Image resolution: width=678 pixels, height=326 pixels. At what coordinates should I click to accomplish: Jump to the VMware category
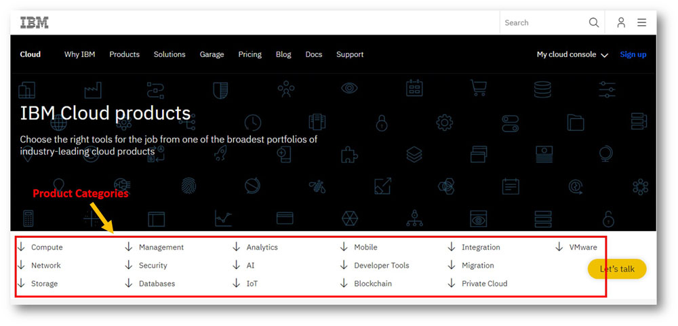pos(583,247)
